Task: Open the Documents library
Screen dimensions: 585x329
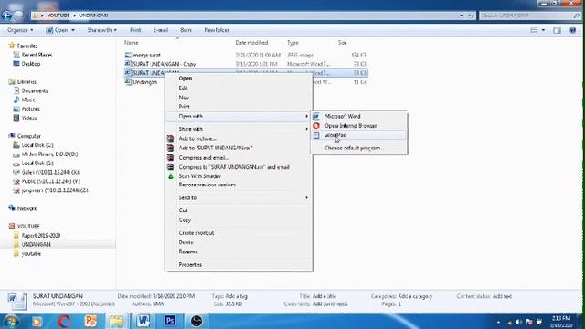Action: coord(35,90)
